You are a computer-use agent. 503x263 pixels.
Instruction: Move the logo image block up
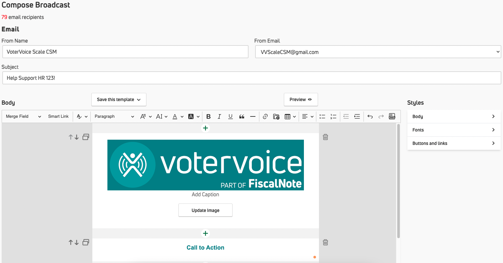(x=70, y=137)
